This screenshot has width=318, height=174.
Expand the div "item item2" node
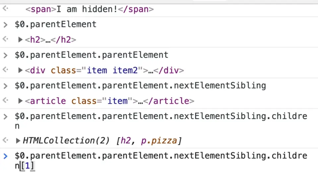pyautogui.click(x=21, y=71)
